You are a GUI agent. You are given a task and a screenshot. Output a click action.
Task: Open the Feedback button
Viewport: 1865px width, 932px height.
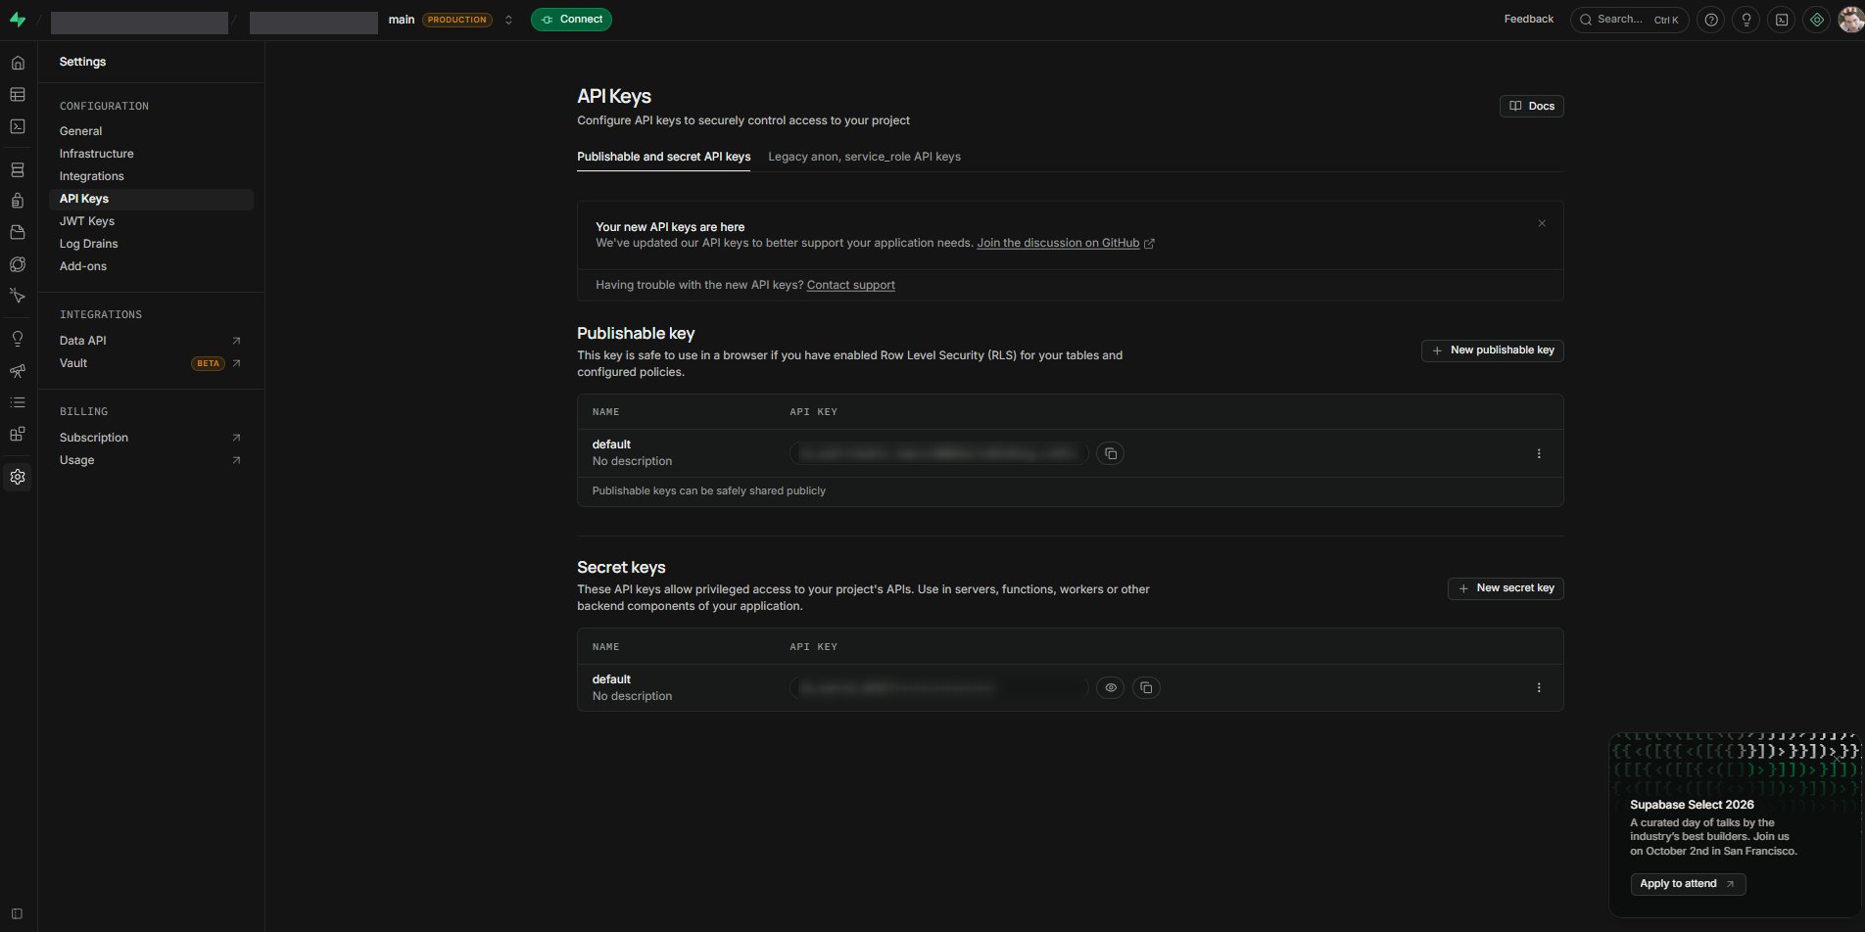point(1528,20)
